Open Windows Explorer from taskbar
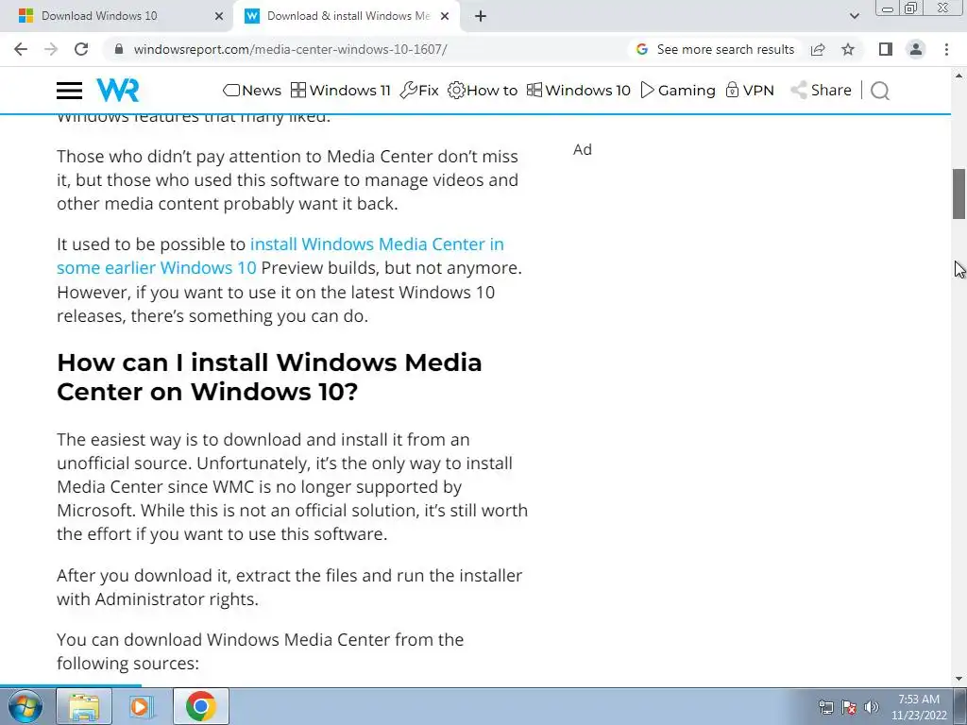 pos(84,706)
